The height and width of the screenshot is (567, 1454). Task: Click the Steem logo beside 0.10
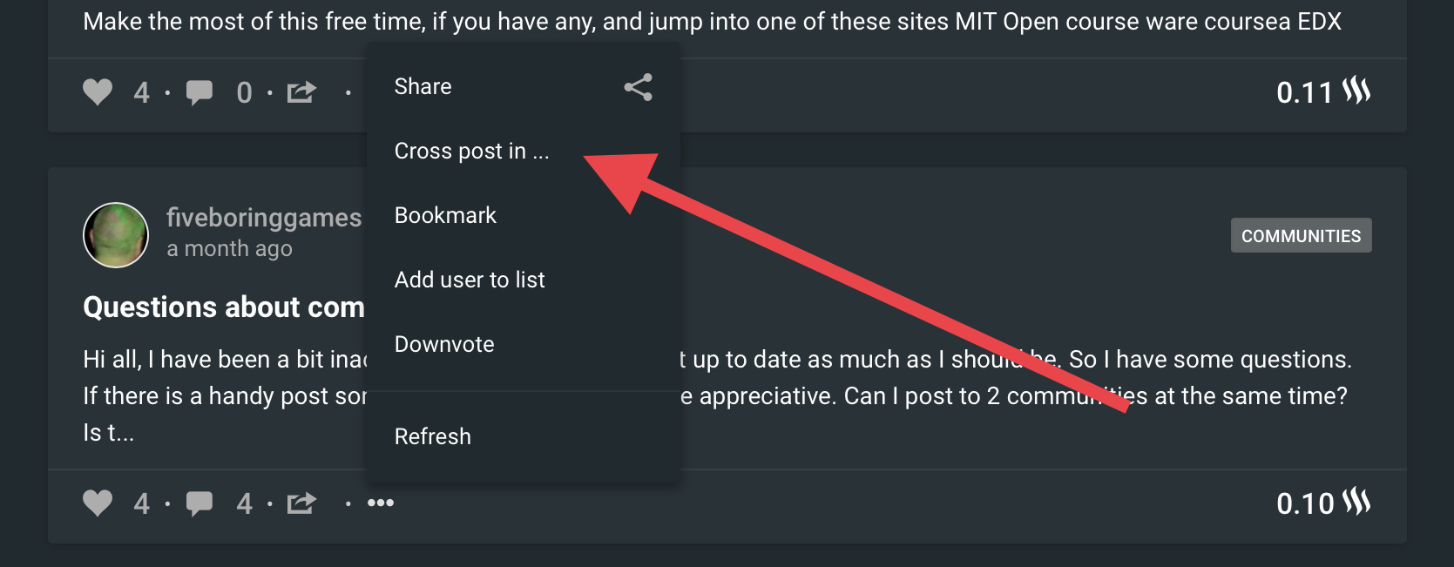(x=1356, y=502)
